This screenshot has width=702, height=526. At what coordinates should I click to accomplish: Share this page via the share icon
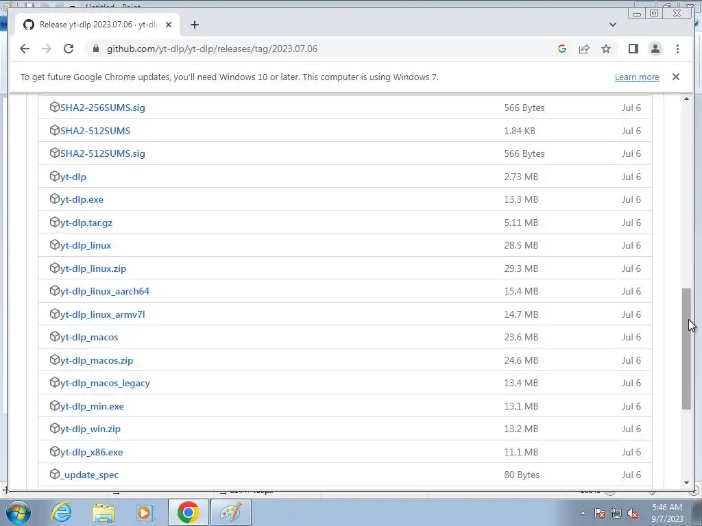[x=584, y=49]
